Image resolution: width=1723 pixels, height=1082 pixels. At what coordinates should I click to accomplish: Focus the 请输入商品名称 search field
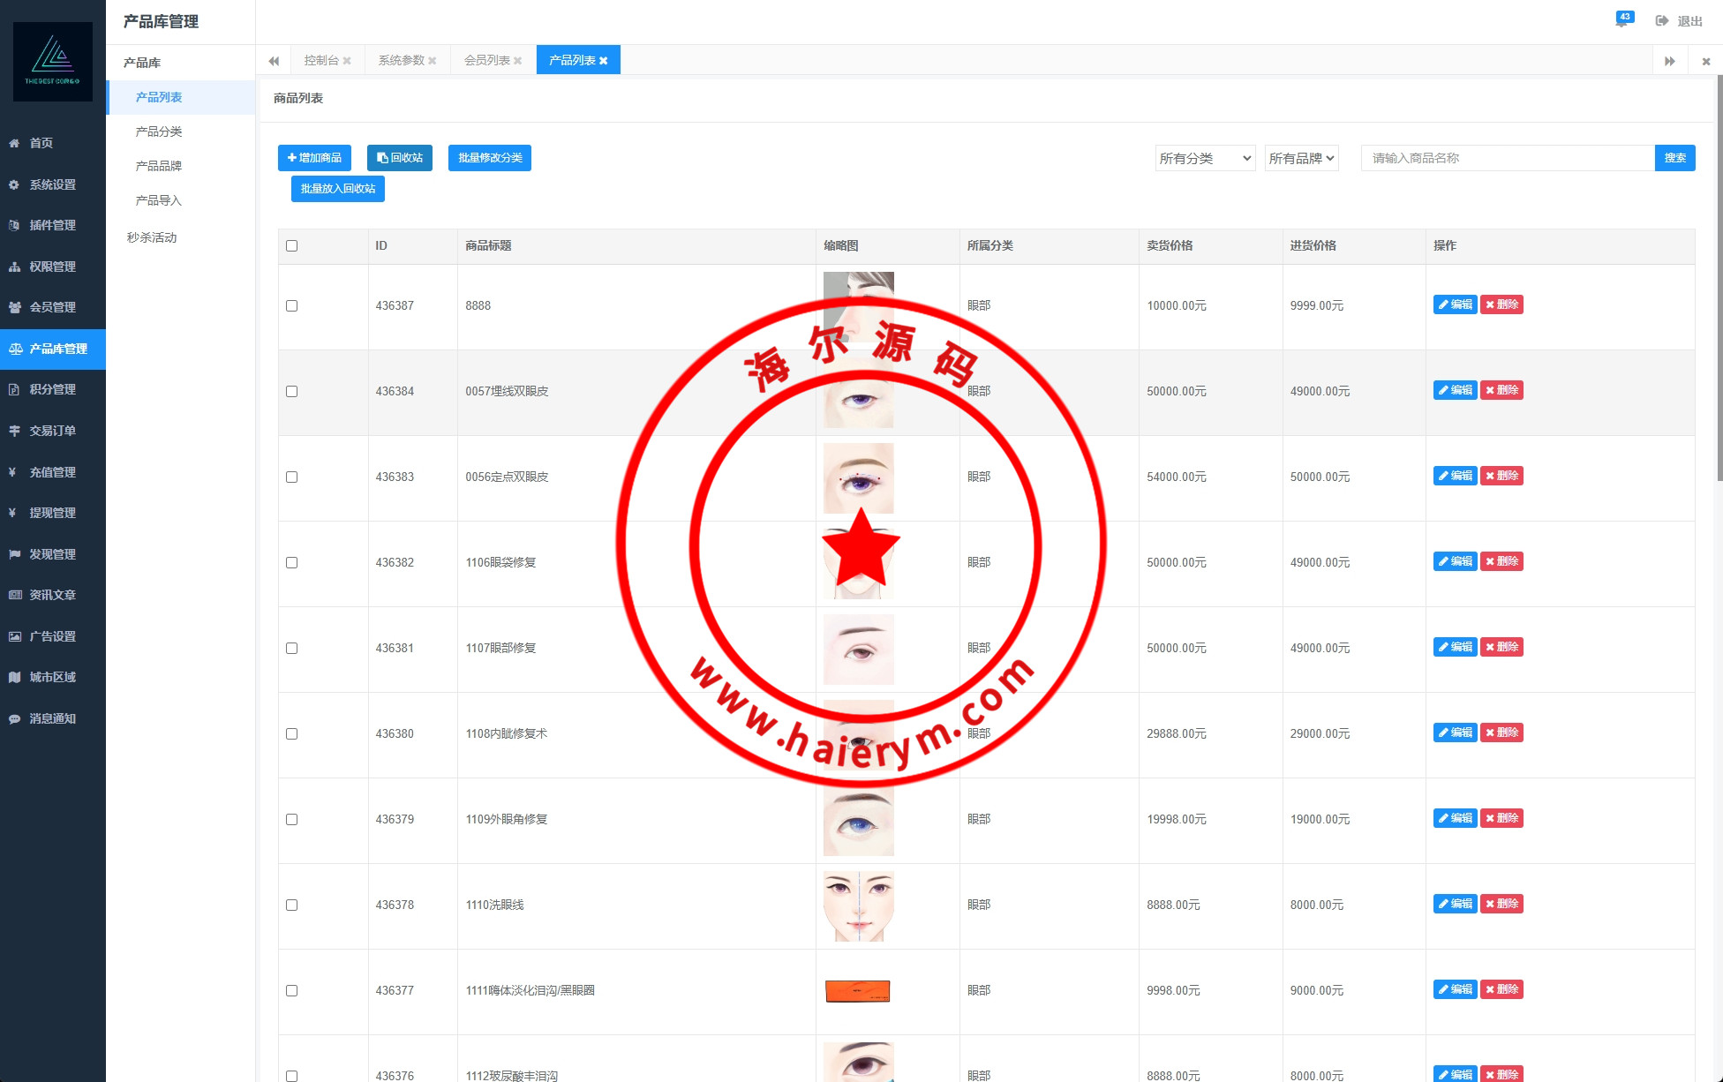[1508, 158]
